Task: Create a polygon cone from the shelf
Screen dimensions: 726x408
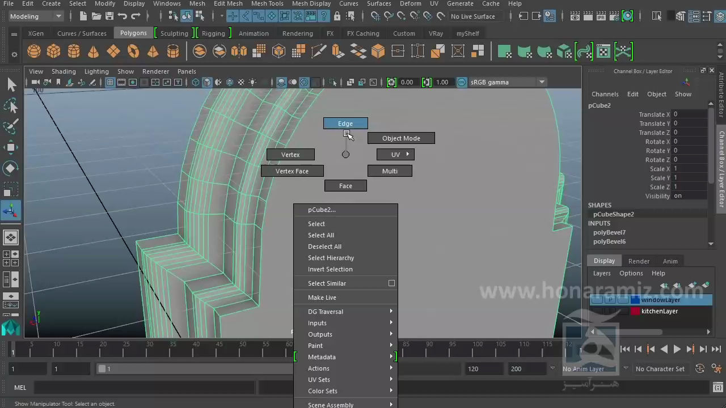Action: tap(94, 52)
